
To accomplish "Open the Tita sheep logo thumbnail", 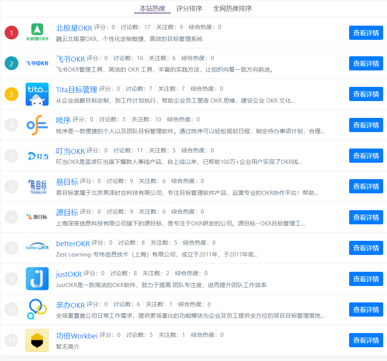I will 37,94.
